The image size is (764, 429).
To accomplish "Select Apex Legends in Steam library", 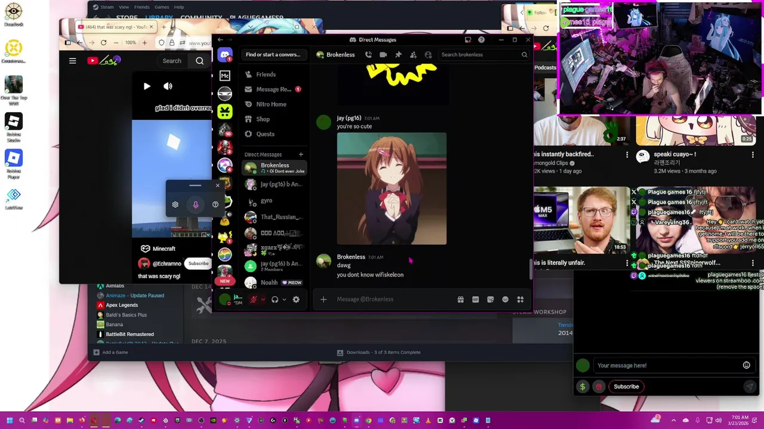I will 122,305.
